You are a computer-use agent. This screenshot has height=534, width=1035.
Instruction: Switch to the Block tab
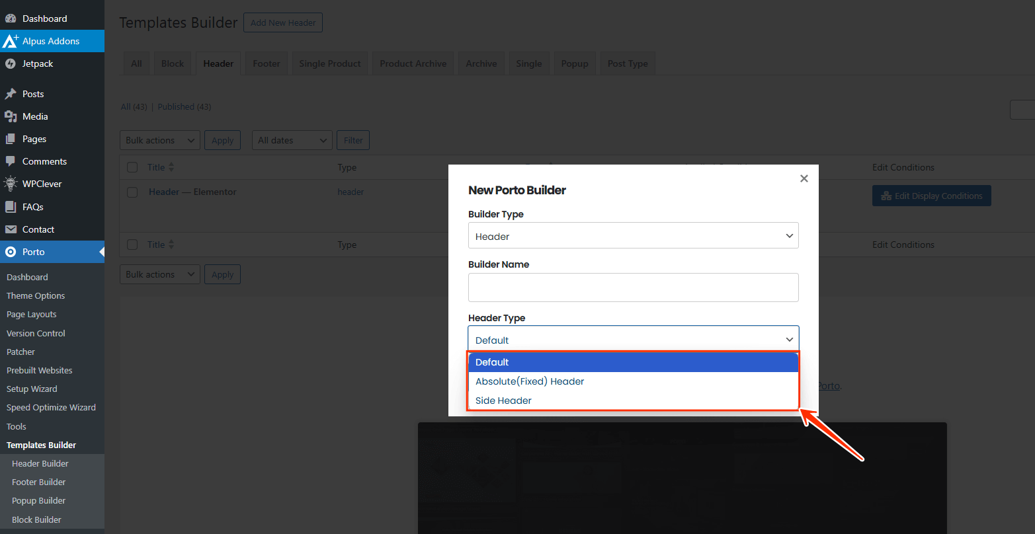pos(173,63)
